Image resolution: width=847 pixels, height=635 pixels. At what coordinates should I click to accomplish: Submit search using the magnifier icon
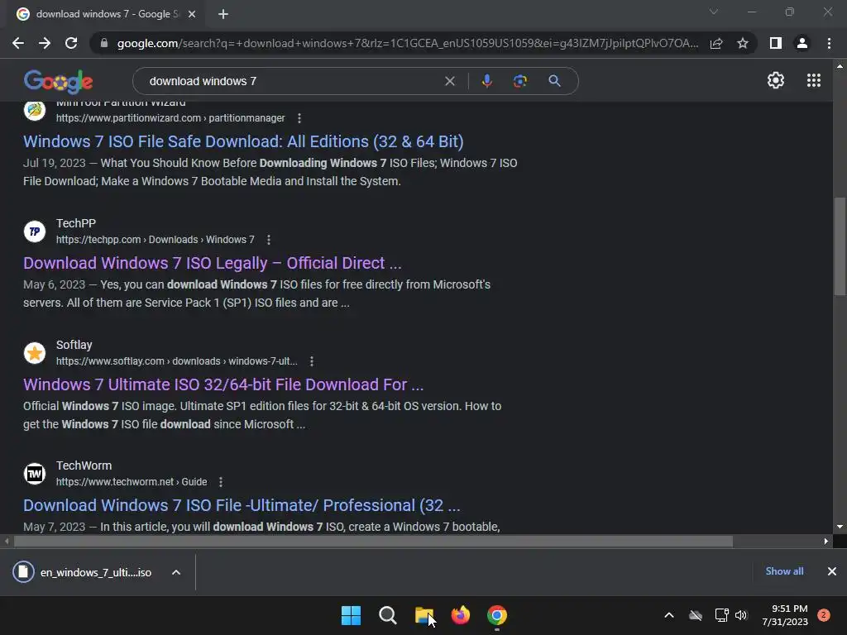[x=554, y=81]
